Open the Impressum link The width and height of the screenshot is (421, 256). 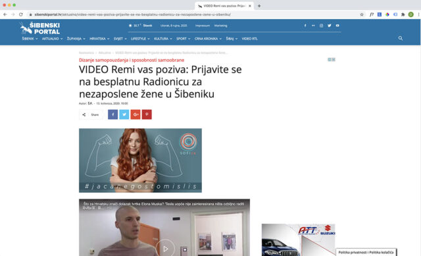[x=203, y=26]
